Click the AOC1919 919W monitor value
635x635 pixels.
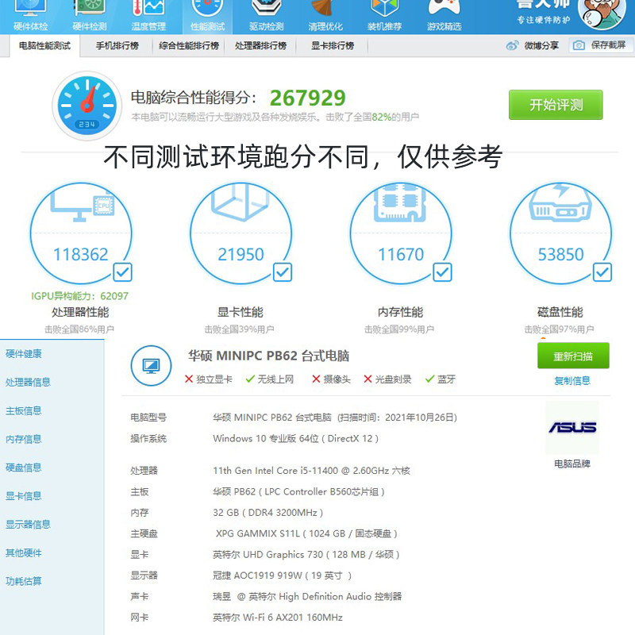282,575
